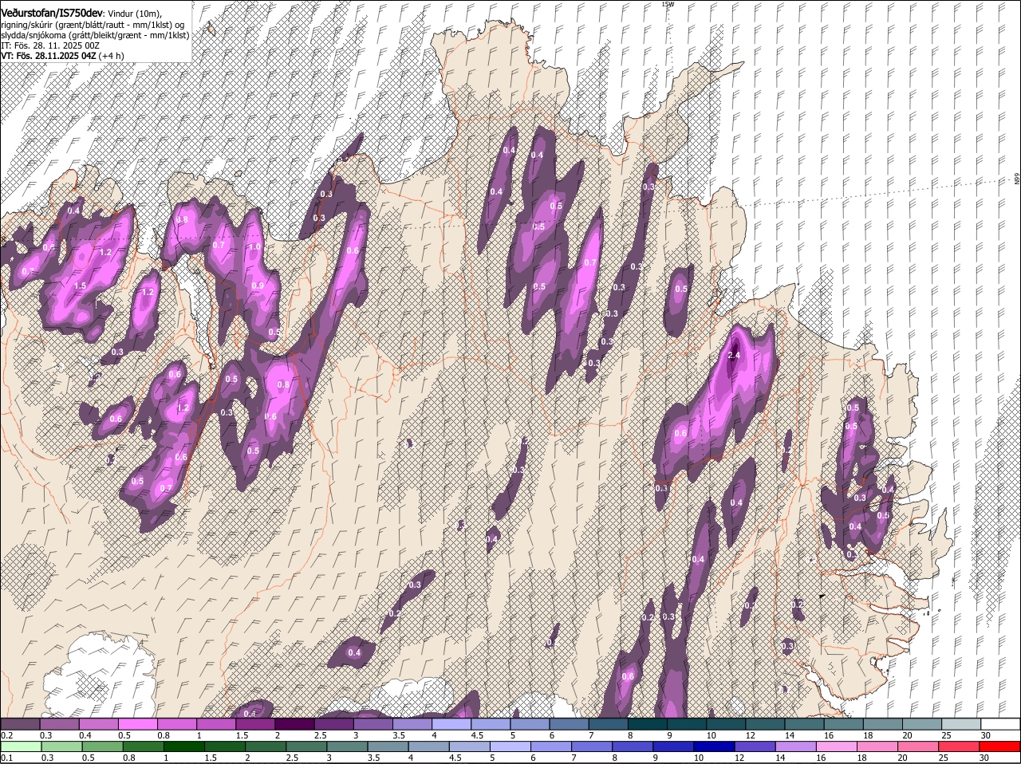Click the lower legend swatch between 1 and 1.5

[x=185, y=746]
